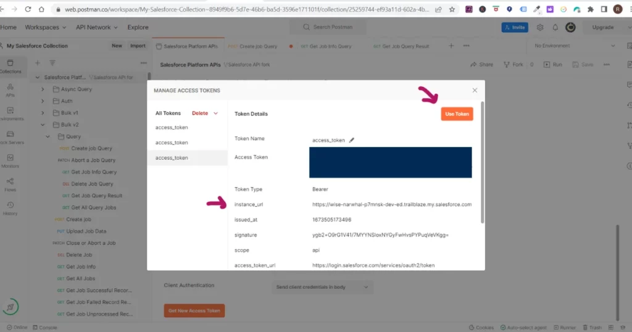Open the Mock Servers sidebar panel
This screenshot has height=332, width=632.
tap(10, 138)
